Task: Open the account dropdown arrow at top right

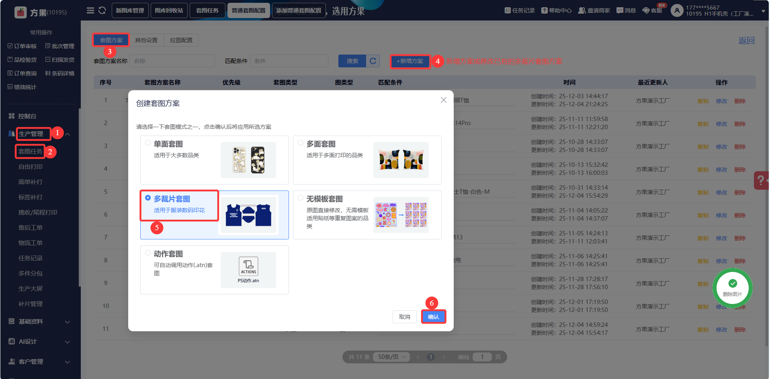Action: click(763, 11)
